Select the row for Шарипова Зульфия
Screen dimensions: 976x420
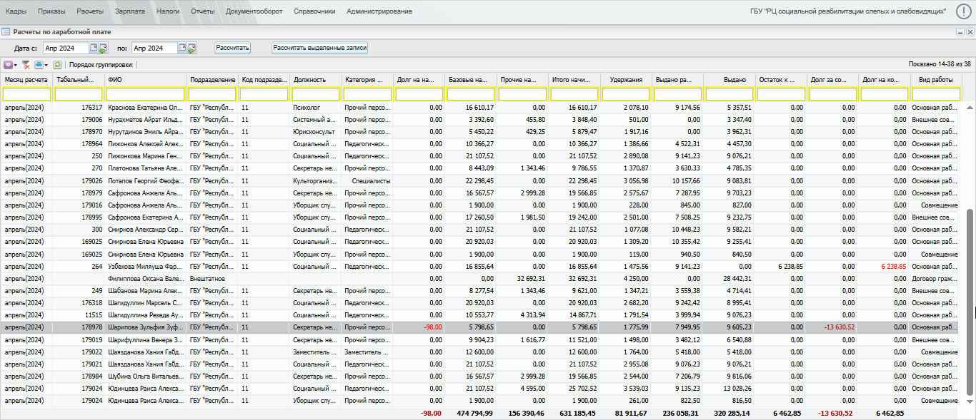(146, 327)
